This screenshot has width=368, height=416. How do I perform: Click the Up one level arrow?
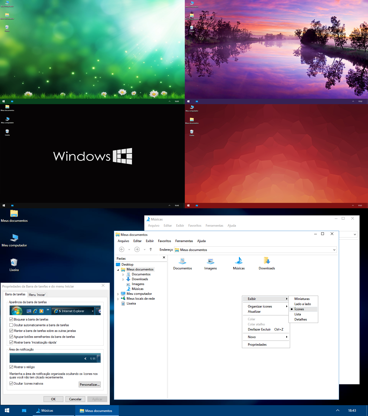pyautogui.click(x=151, y=249)
